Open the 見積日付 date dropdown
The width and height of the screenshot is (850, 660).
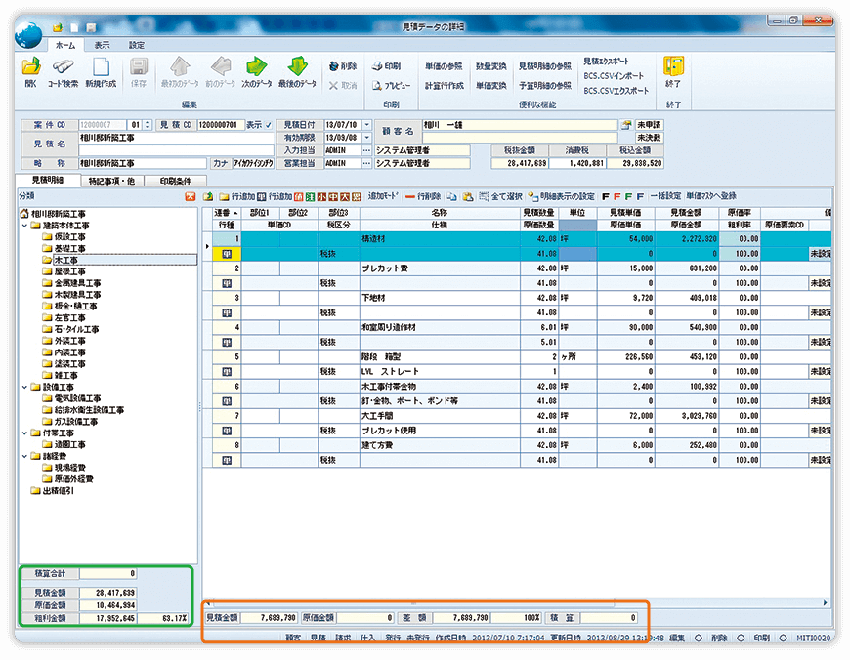pyautogui.click(x=367, y=125)
